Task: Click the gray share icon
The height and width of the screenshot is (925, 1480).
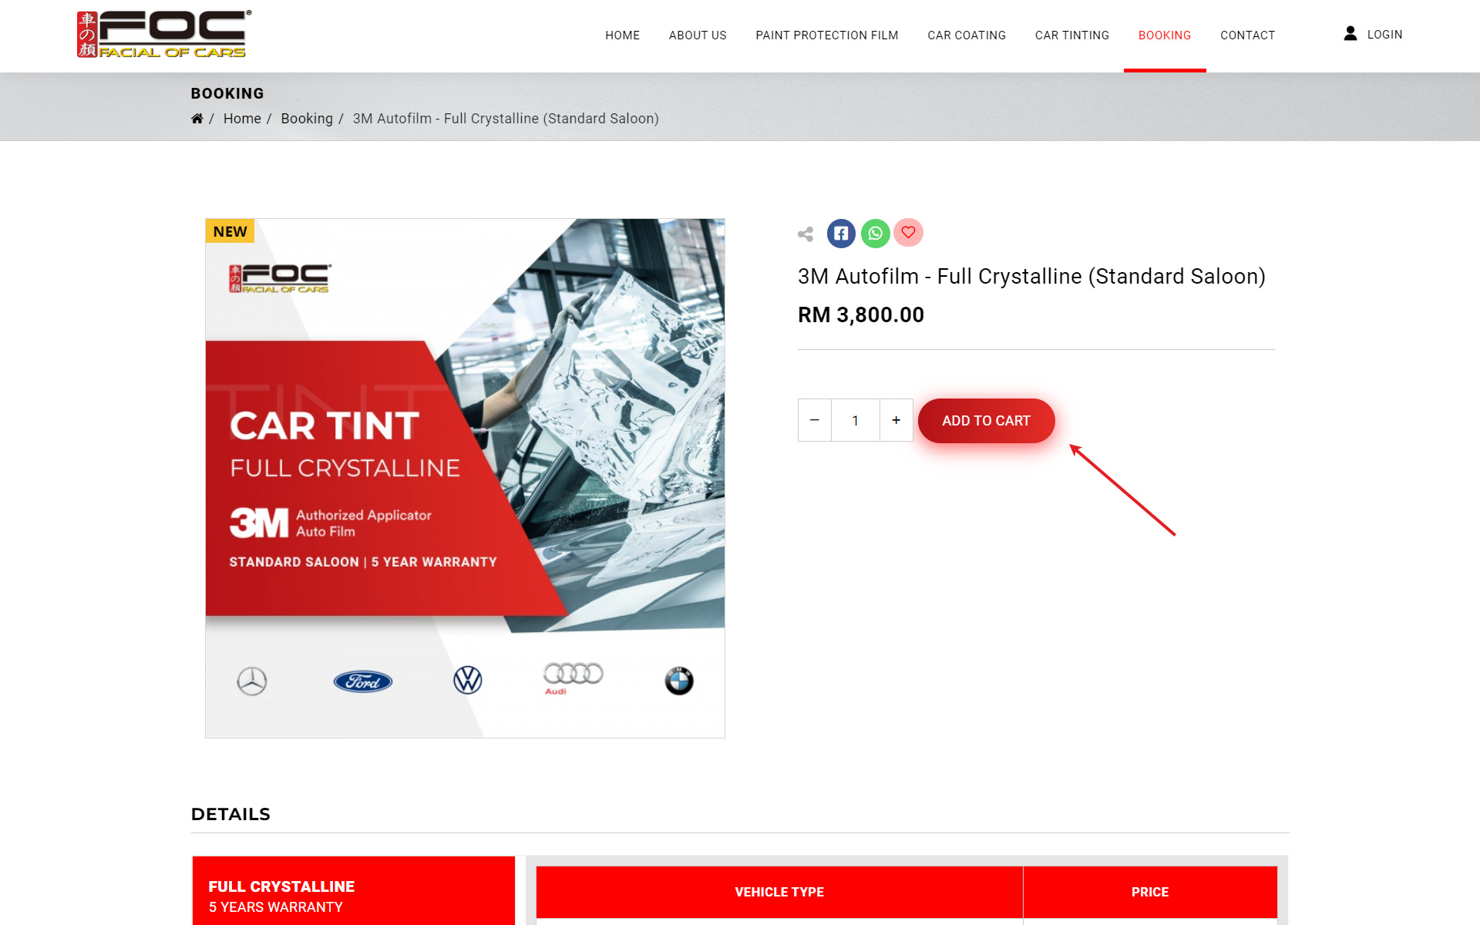Action: (x=806, y=234)
